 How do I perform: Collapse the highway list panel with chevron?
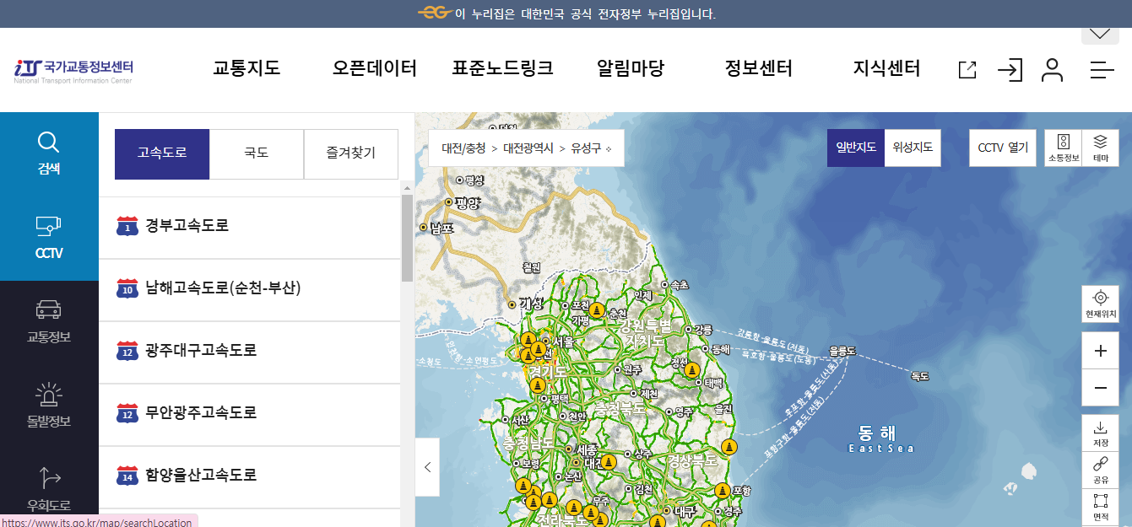click(x=427, y=468)
